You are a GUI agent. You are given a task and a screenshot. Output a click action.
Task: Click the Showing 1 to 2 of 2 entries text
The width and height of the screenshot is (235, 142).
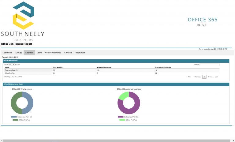(x=13, y=77)
